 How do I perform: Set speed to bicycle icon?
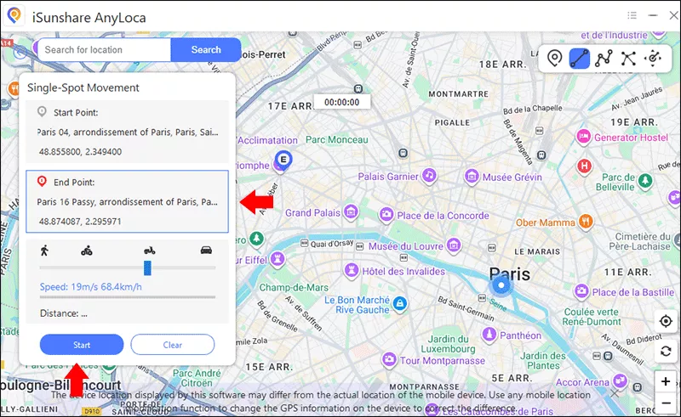[x=86, y=250]
